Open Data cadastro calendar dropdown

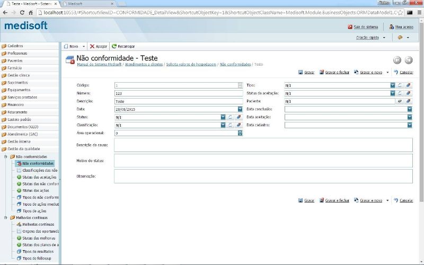click(410, 125)
